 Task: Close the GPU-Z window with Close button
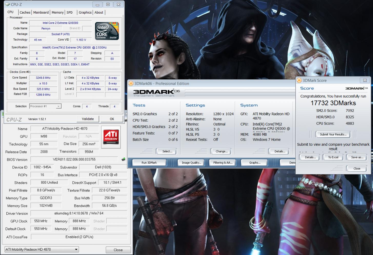click(118, 250)
